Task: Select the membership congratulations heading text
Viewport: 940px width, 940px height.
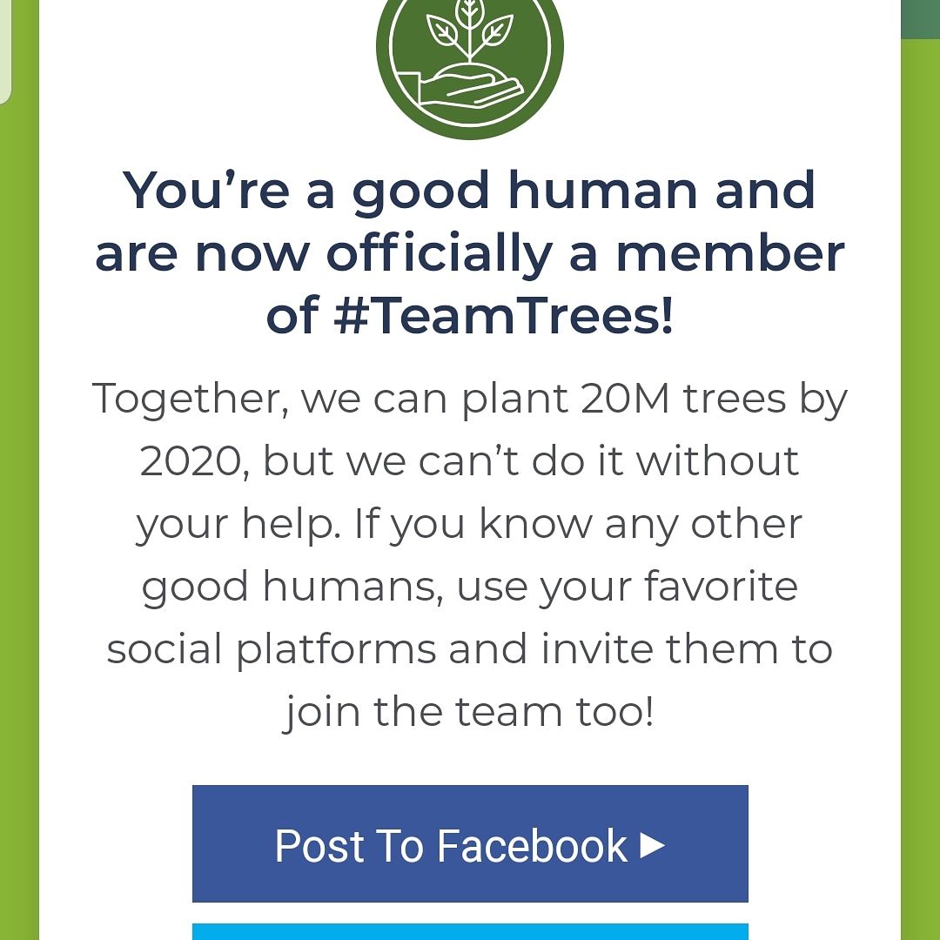Action: pyautogui.click(x=470, y=251)
